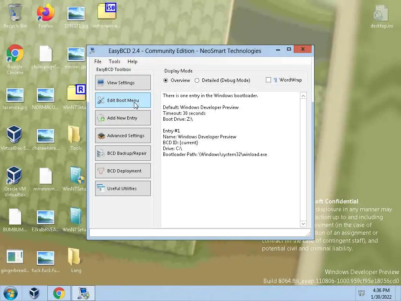401x301 pixels.
Task: Select the chilin.pngef file icon
Action: [45, 57]
